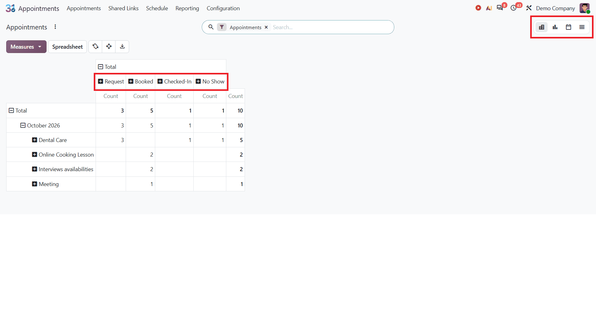Click the Demo Company switcher
The width and height of the screenshot is (596, 320).
tap(555, 8)
